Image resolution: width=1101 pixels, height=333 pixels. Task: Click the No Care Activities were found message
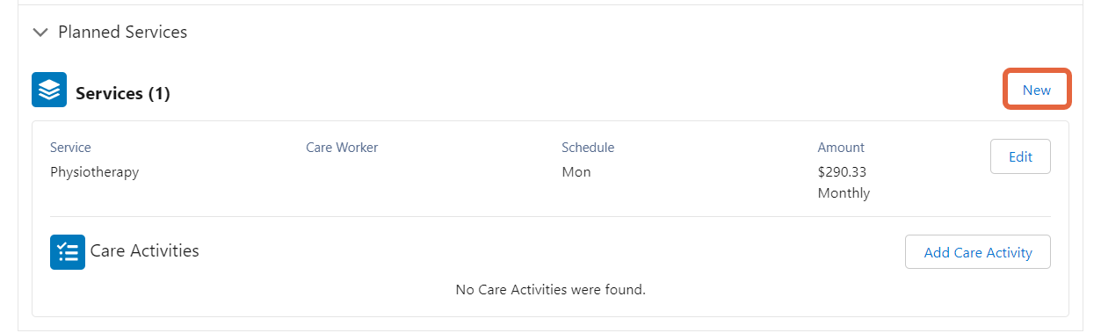(x=551, y=289)
